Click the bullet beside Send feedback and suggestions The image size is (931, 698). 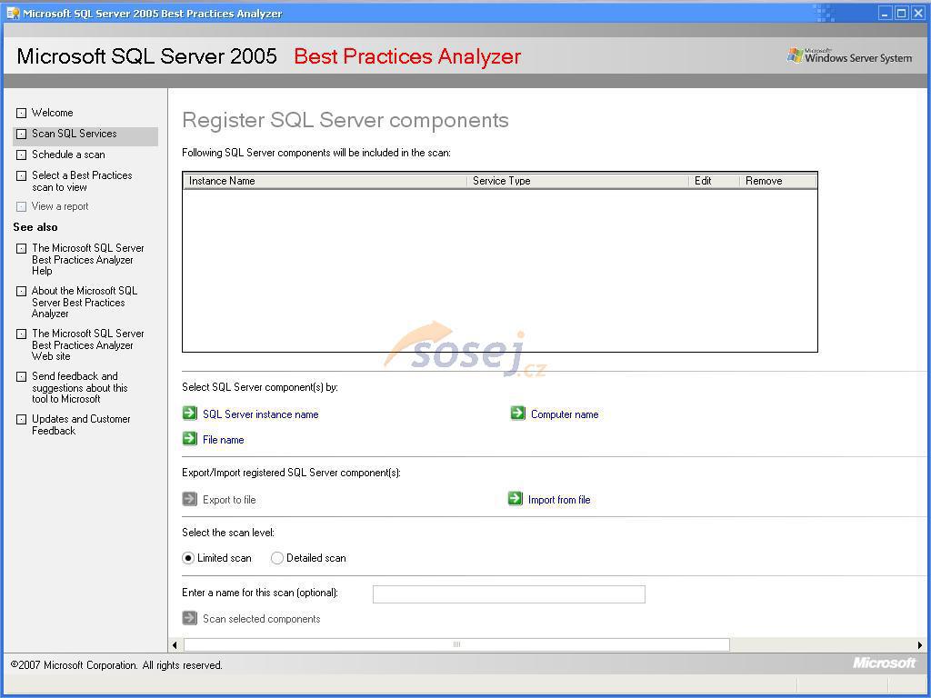(x=22, y=377)
